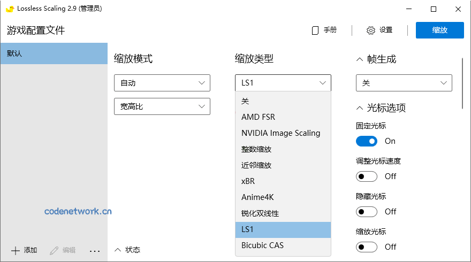Image resolution: width=471 pixels, height=262 pixels.
Task: Open the 帧生成 dropdown set to 关
Action: point(404,83)
